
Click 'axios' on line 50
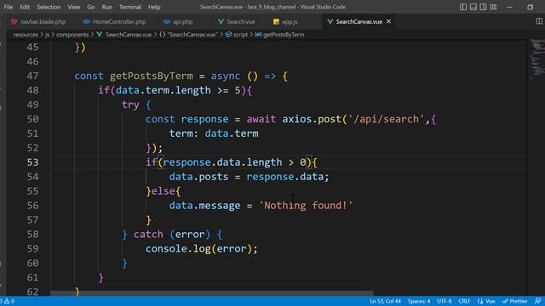[x=297, y=119]
